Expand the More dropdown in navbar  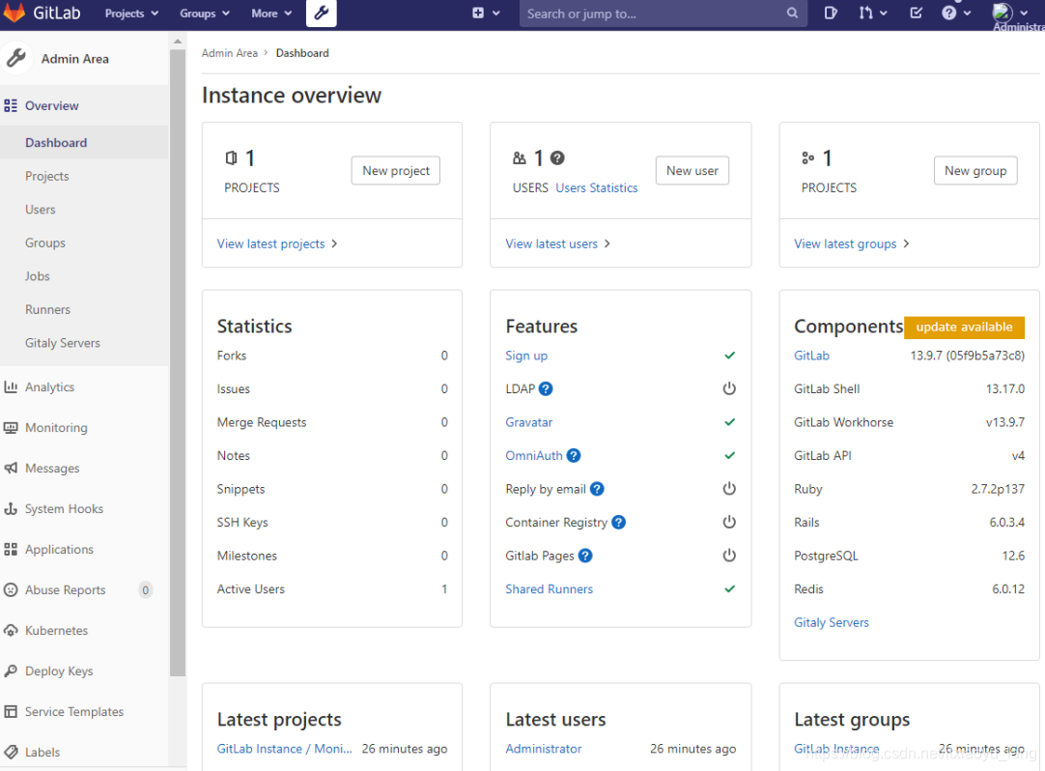click(x=271, y=14)
